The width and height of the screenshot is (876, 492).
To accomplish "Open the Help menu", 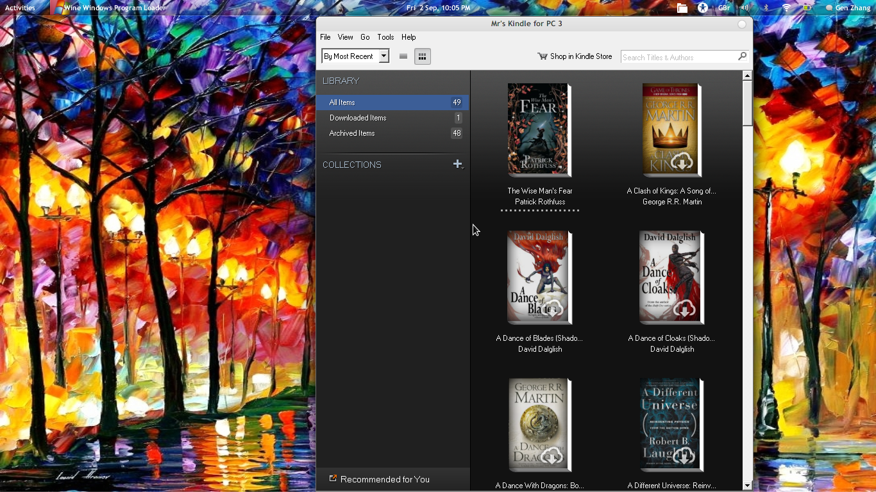I will (409, 37).
